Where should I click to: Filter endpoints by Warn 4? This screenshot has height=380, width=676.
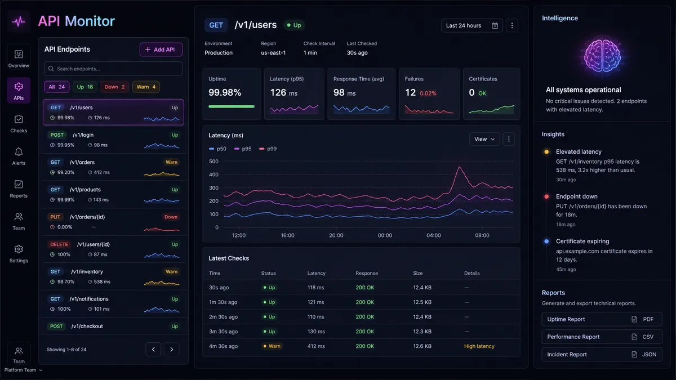click(146, 87)
